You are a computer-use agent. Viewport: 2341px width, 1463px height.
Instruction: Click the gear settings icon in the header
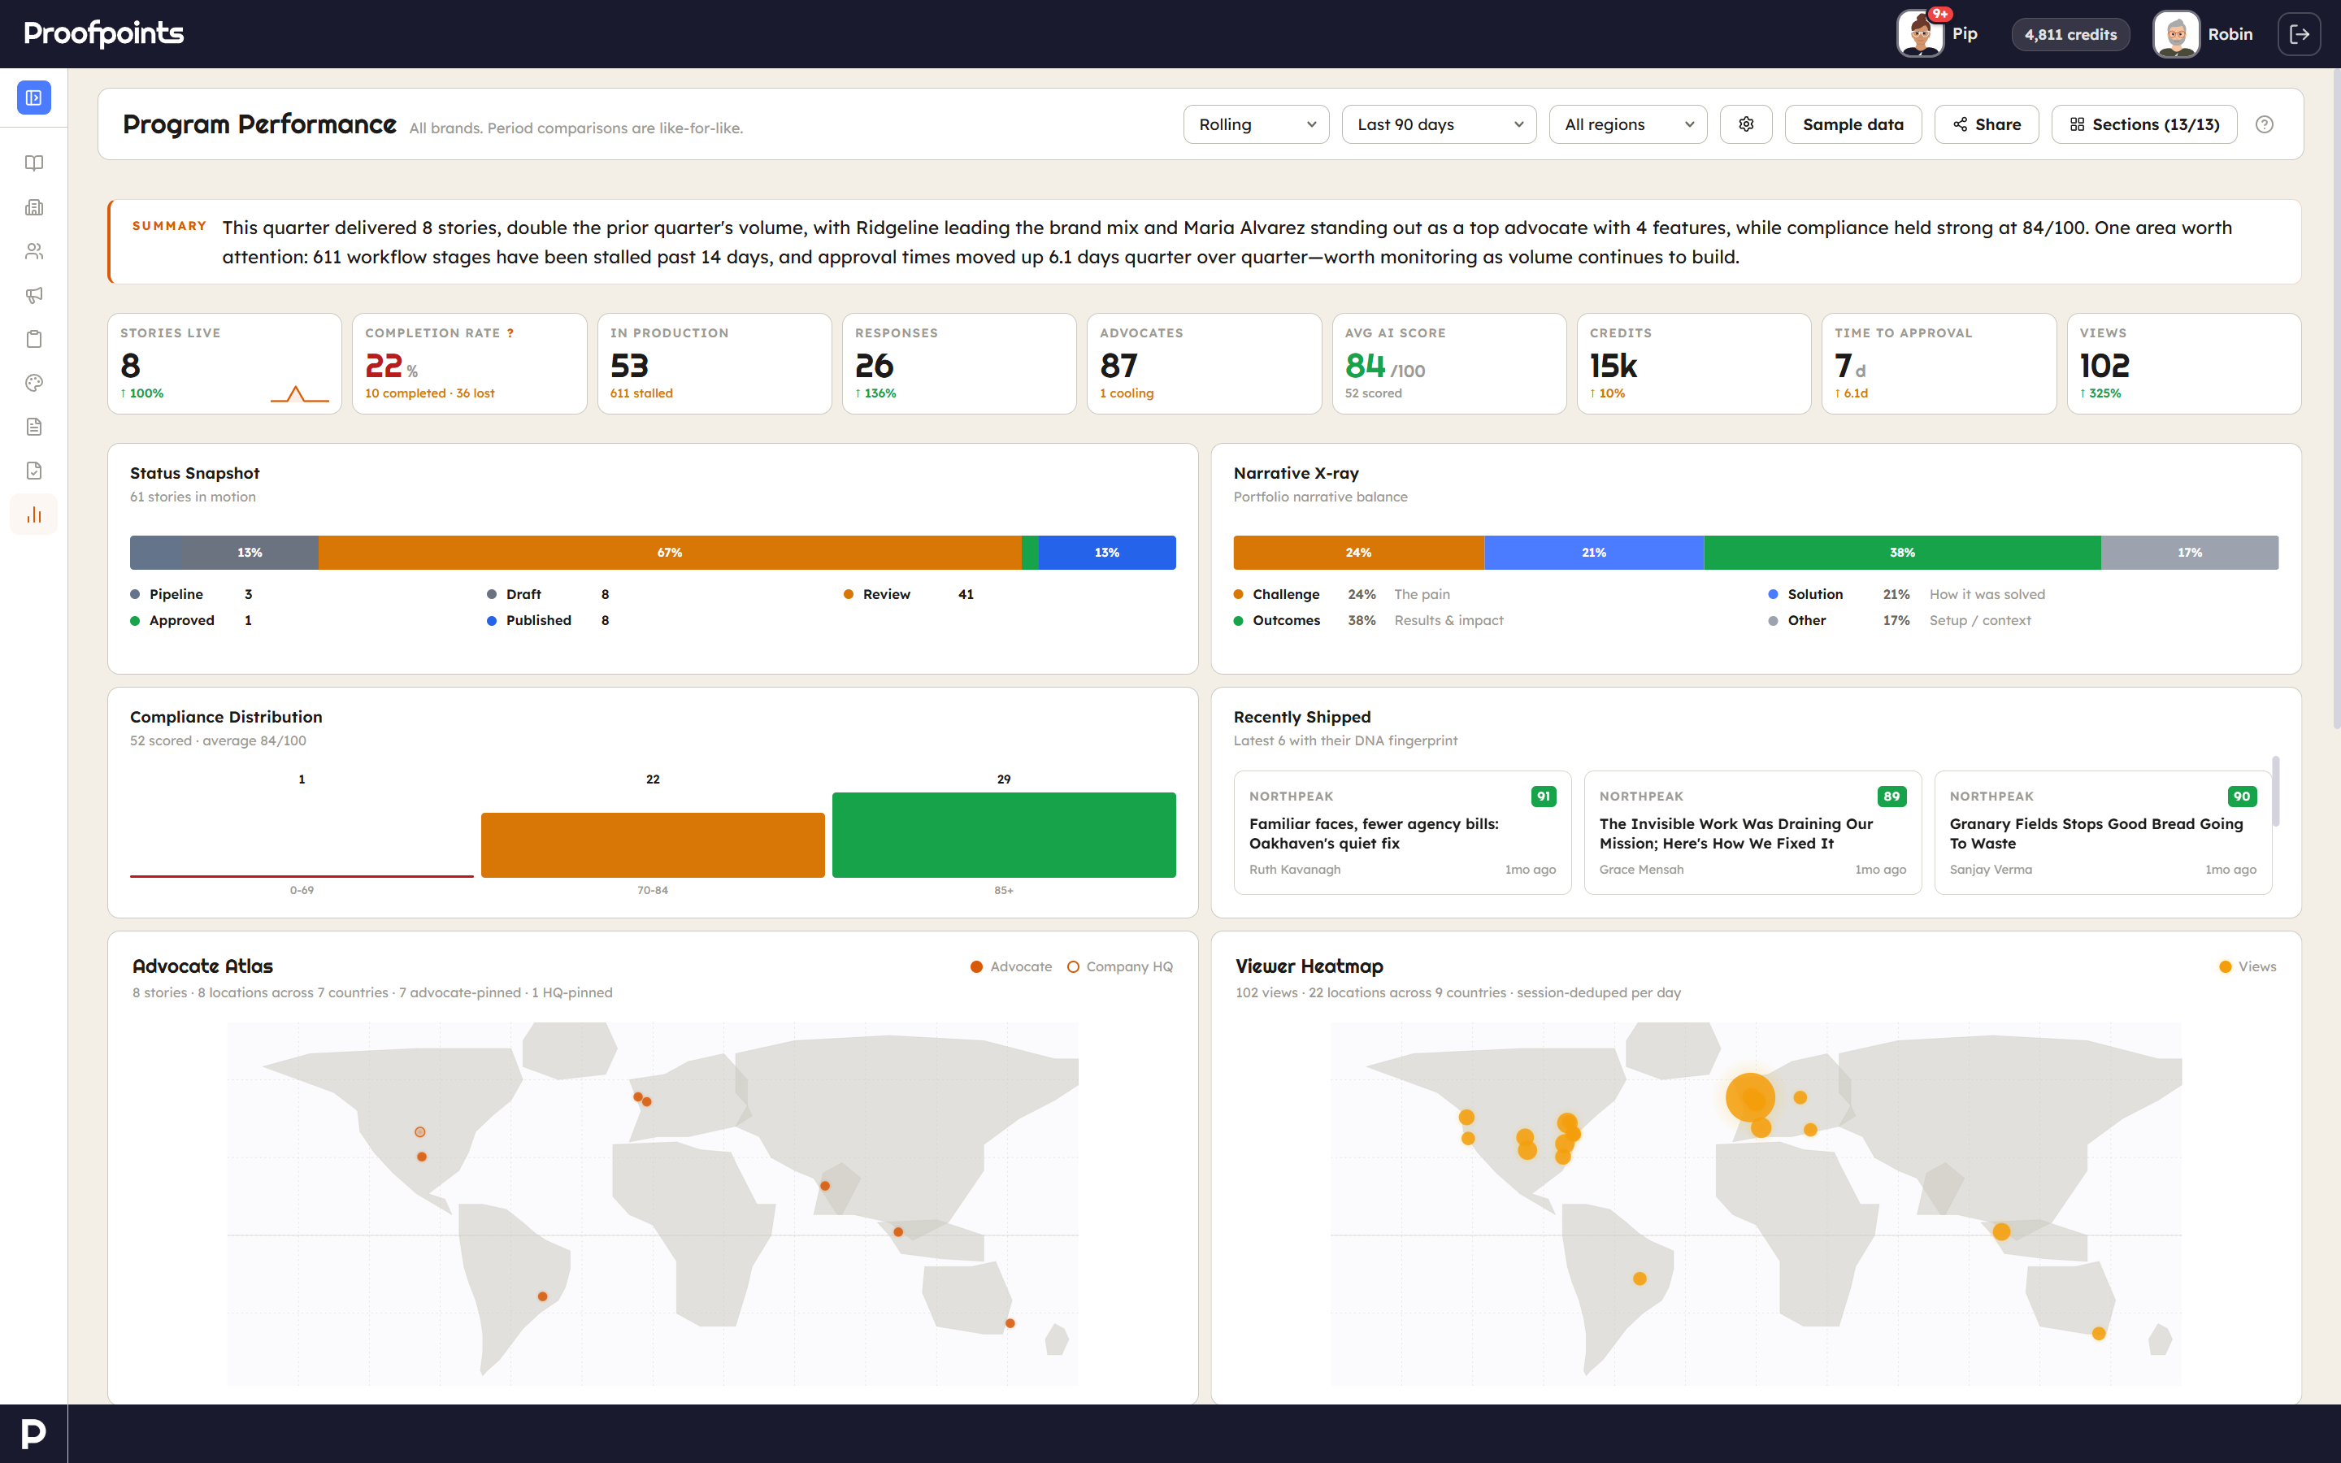click(1746, 124)
